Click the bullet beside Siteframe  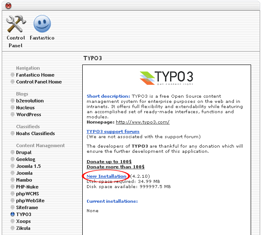(x=12, y=207)
